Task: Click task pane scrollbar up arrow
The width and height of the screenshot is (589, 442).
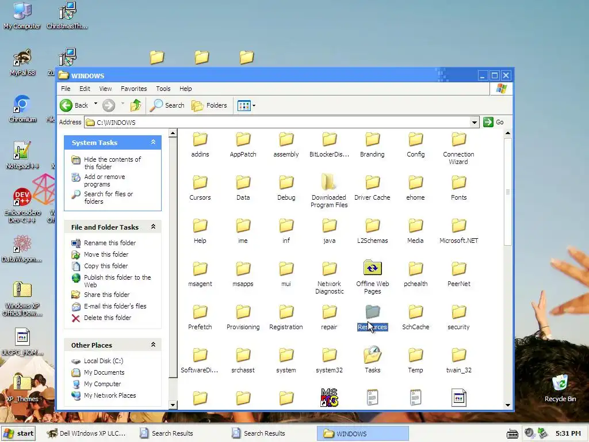Action: [x=173, y=133]
